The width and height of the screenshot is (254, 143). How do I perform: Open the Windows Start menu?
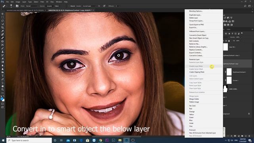coord(3,140)
